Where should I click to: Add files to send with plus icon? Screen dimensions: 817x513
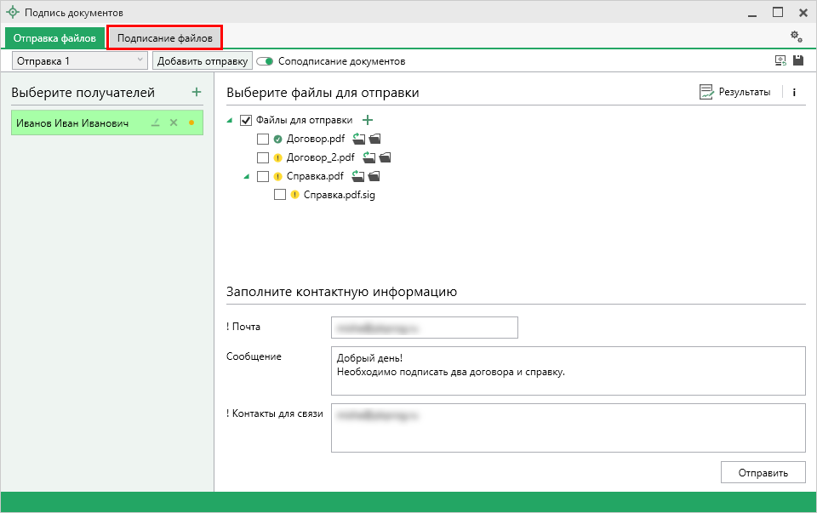tap(368, 120)
